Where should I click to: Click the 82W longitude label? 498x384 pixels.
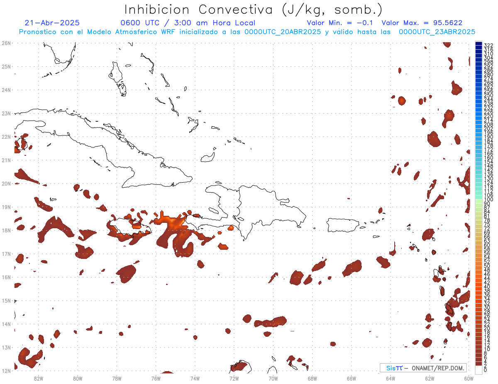pyautogui.click(x=39, y=378)
